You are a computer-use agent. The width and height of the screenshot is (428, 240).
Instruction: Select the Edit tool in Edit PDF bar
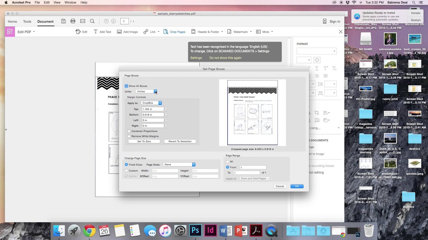(82, 32)
